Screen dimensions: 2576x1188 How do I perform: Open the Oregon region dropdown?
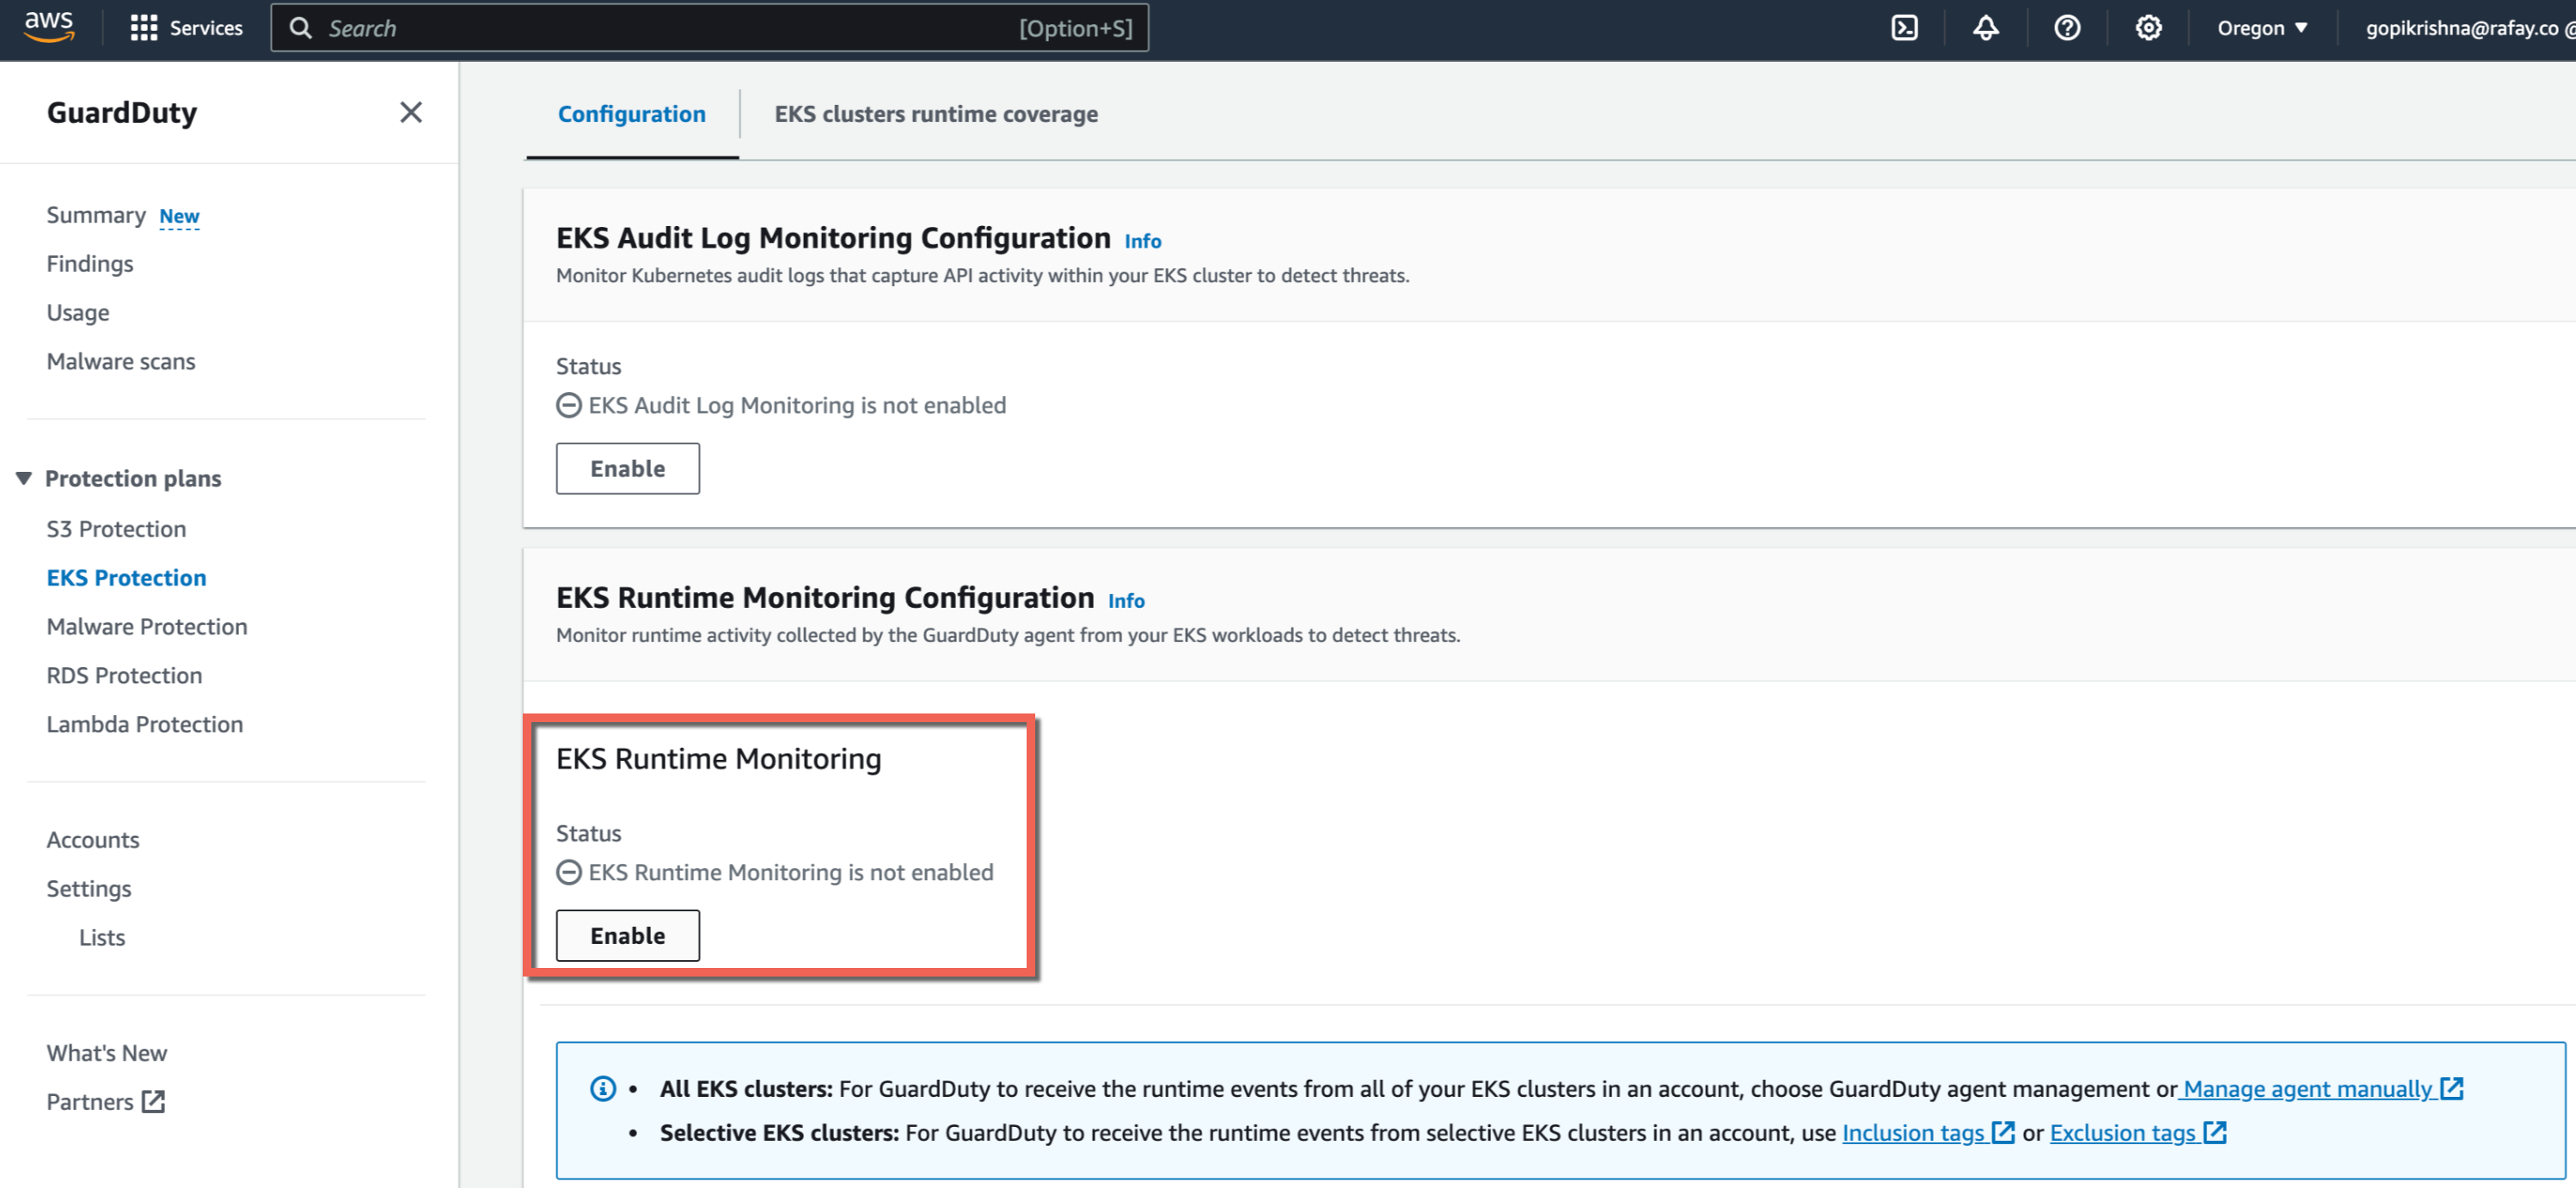2262,28
